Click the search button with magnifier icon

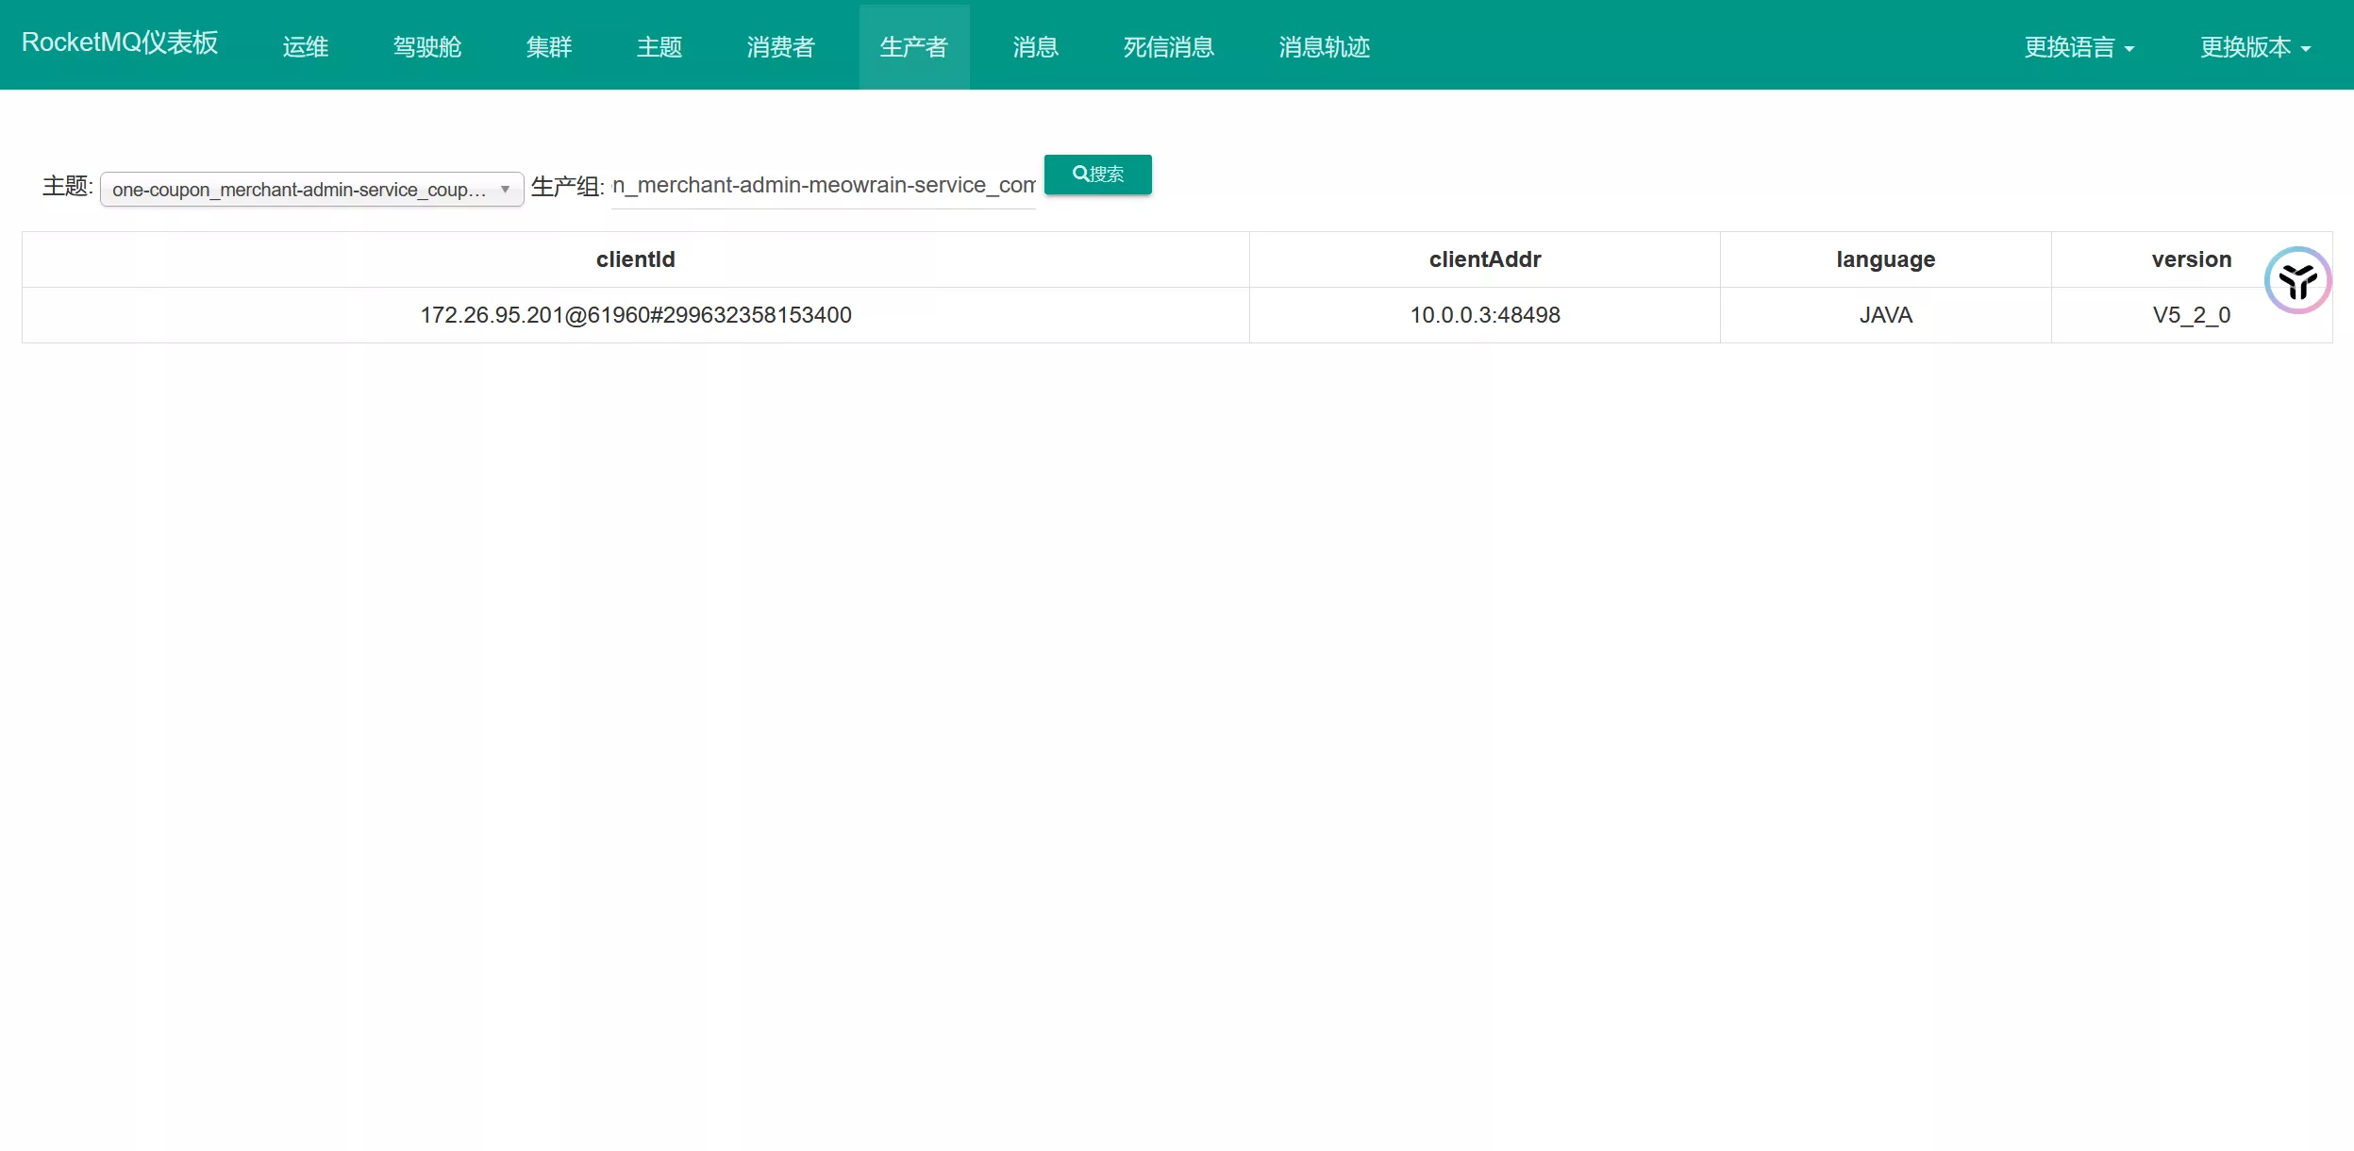(x=1097, y=175)
